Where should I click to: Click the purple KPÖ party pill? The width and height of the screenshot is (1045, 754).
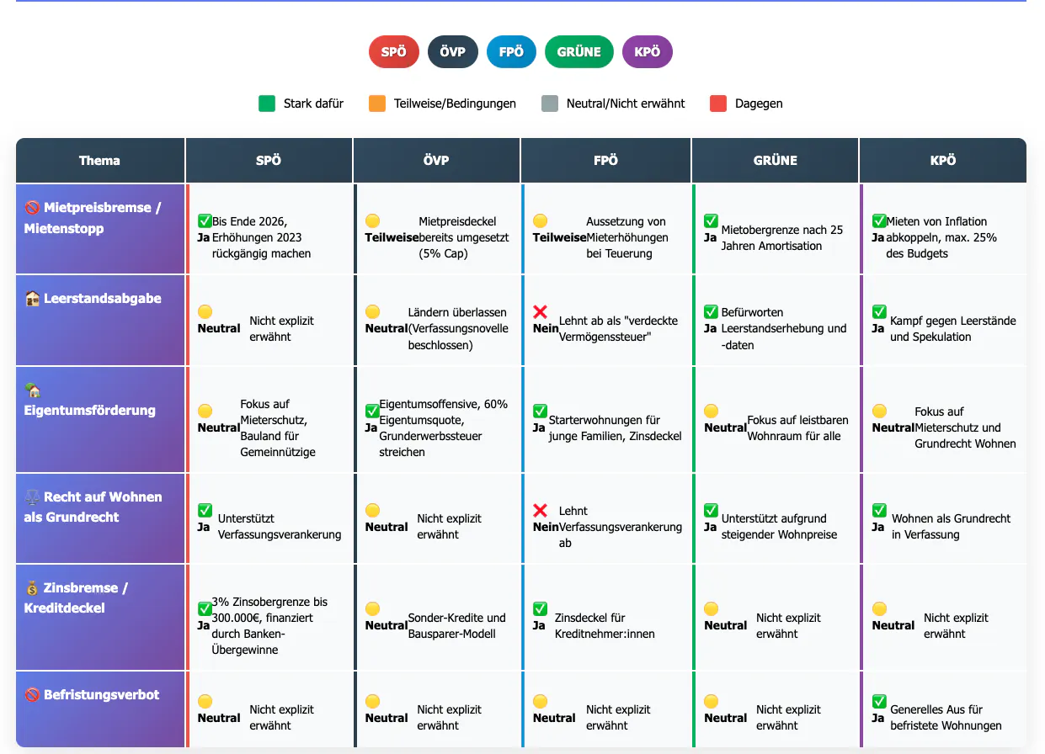(648, 52)
